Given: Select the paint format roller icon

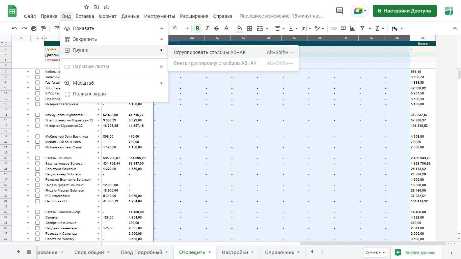Looking at the screenshot, I should [x=43, y=28].
